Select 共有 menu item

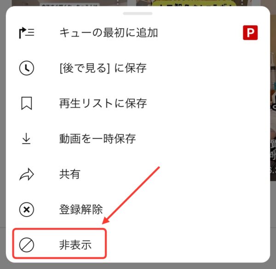pos(138,174)
